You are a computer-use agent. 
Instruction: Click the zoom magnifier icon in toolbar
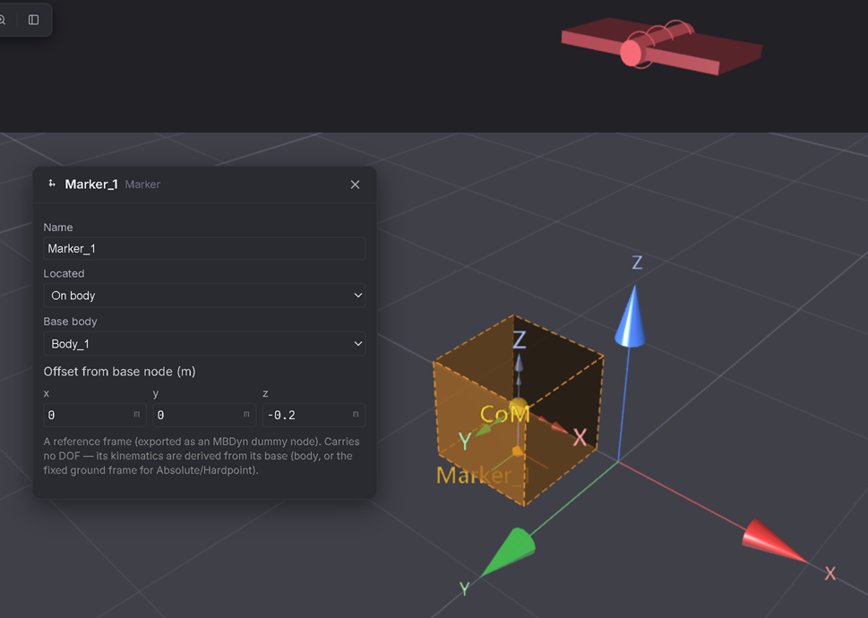pos(2,20)
